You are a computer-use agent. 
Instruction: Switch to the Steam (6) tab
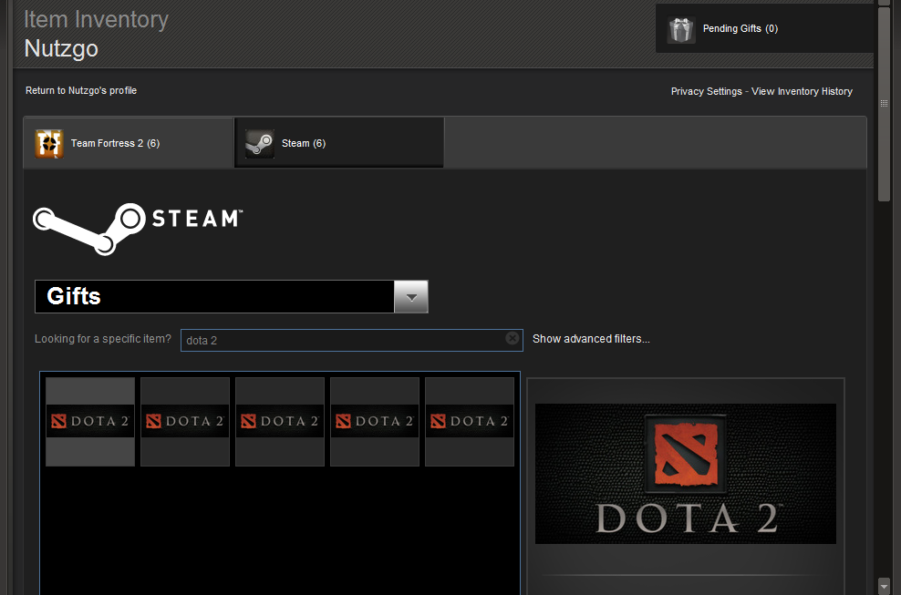[x=339, y=143]
